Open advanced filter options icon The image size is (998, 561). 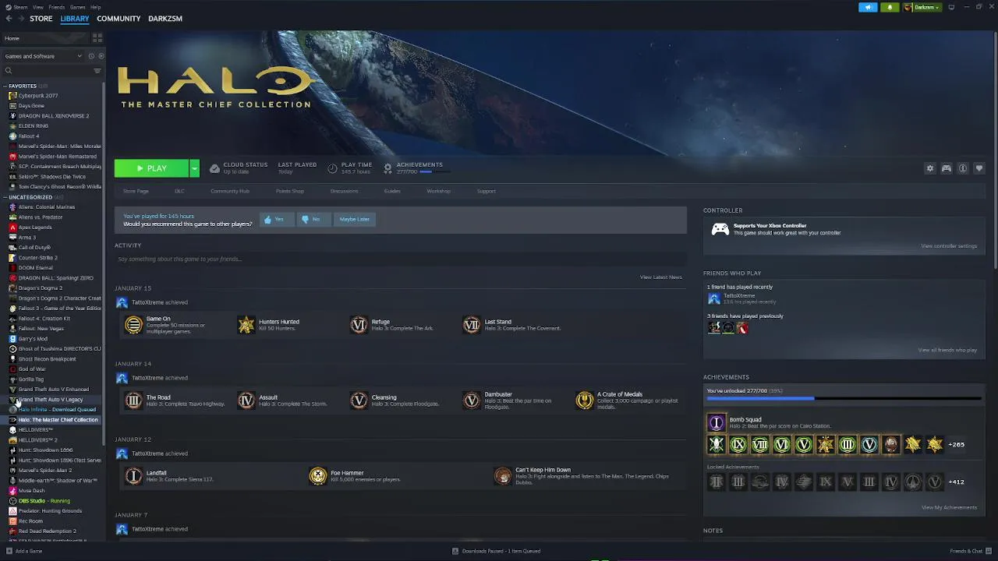[x=97, y=71]
